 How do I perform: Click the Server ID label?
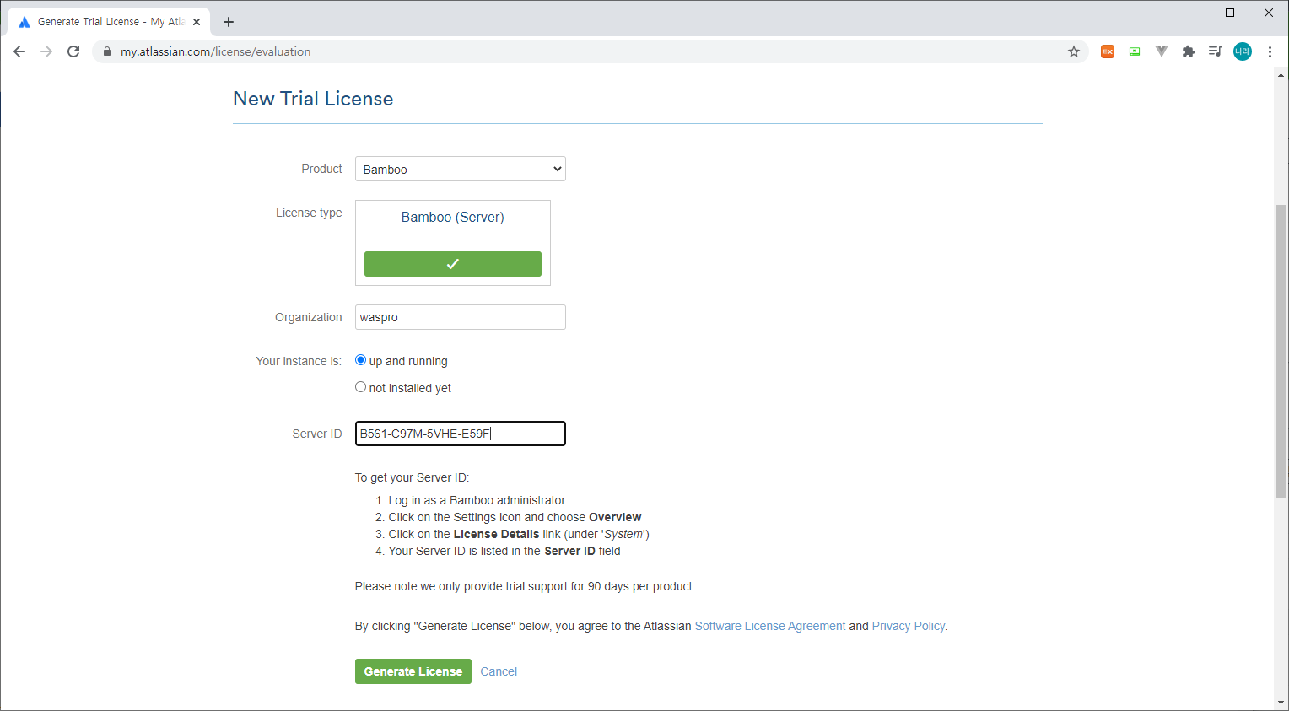coord(317,434)
